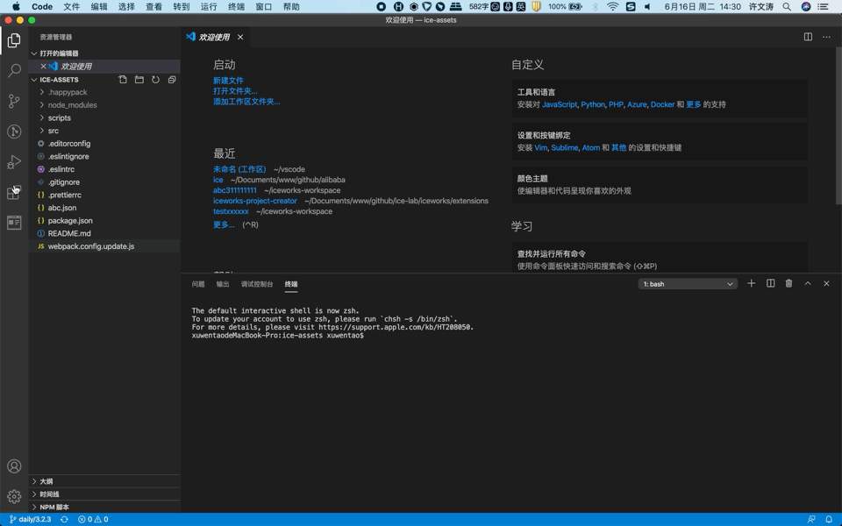Screen dimensions: 842x526
Task: Click the feedback icon in status bar
Action: tap(810, 519)
